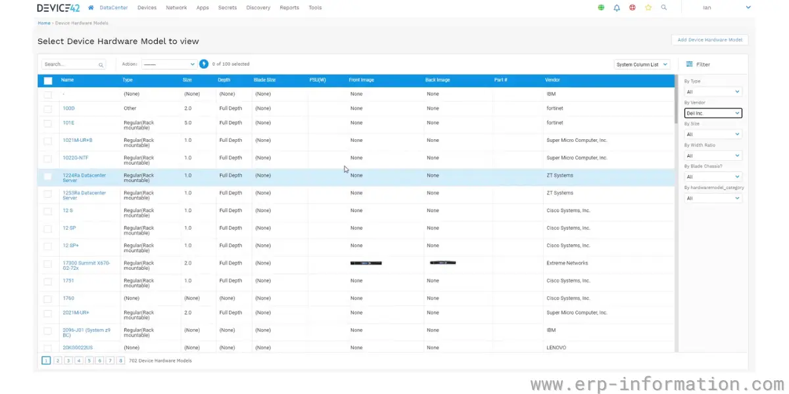
Task: Open the DataCenter menu
Action: coord(114,8)
